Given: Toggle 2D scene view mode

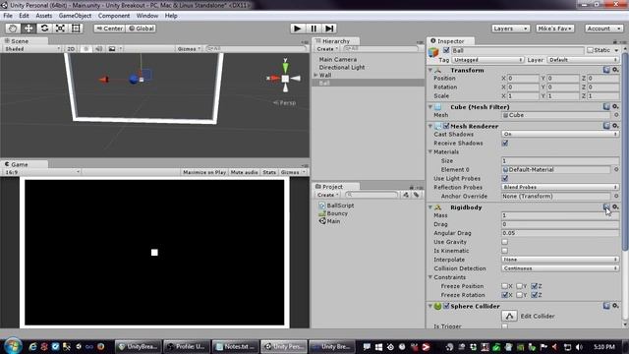Looking at the screenshot, I should click(71, 49).
